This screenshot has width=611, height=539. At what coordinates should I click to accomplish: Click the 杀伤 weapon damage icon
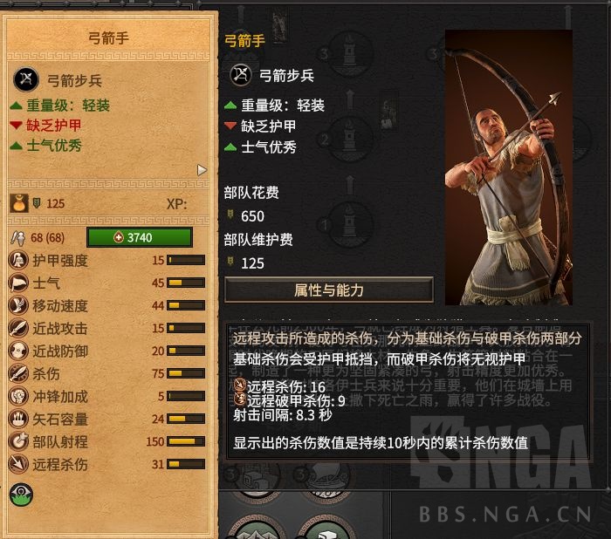(x=18, y=373)
